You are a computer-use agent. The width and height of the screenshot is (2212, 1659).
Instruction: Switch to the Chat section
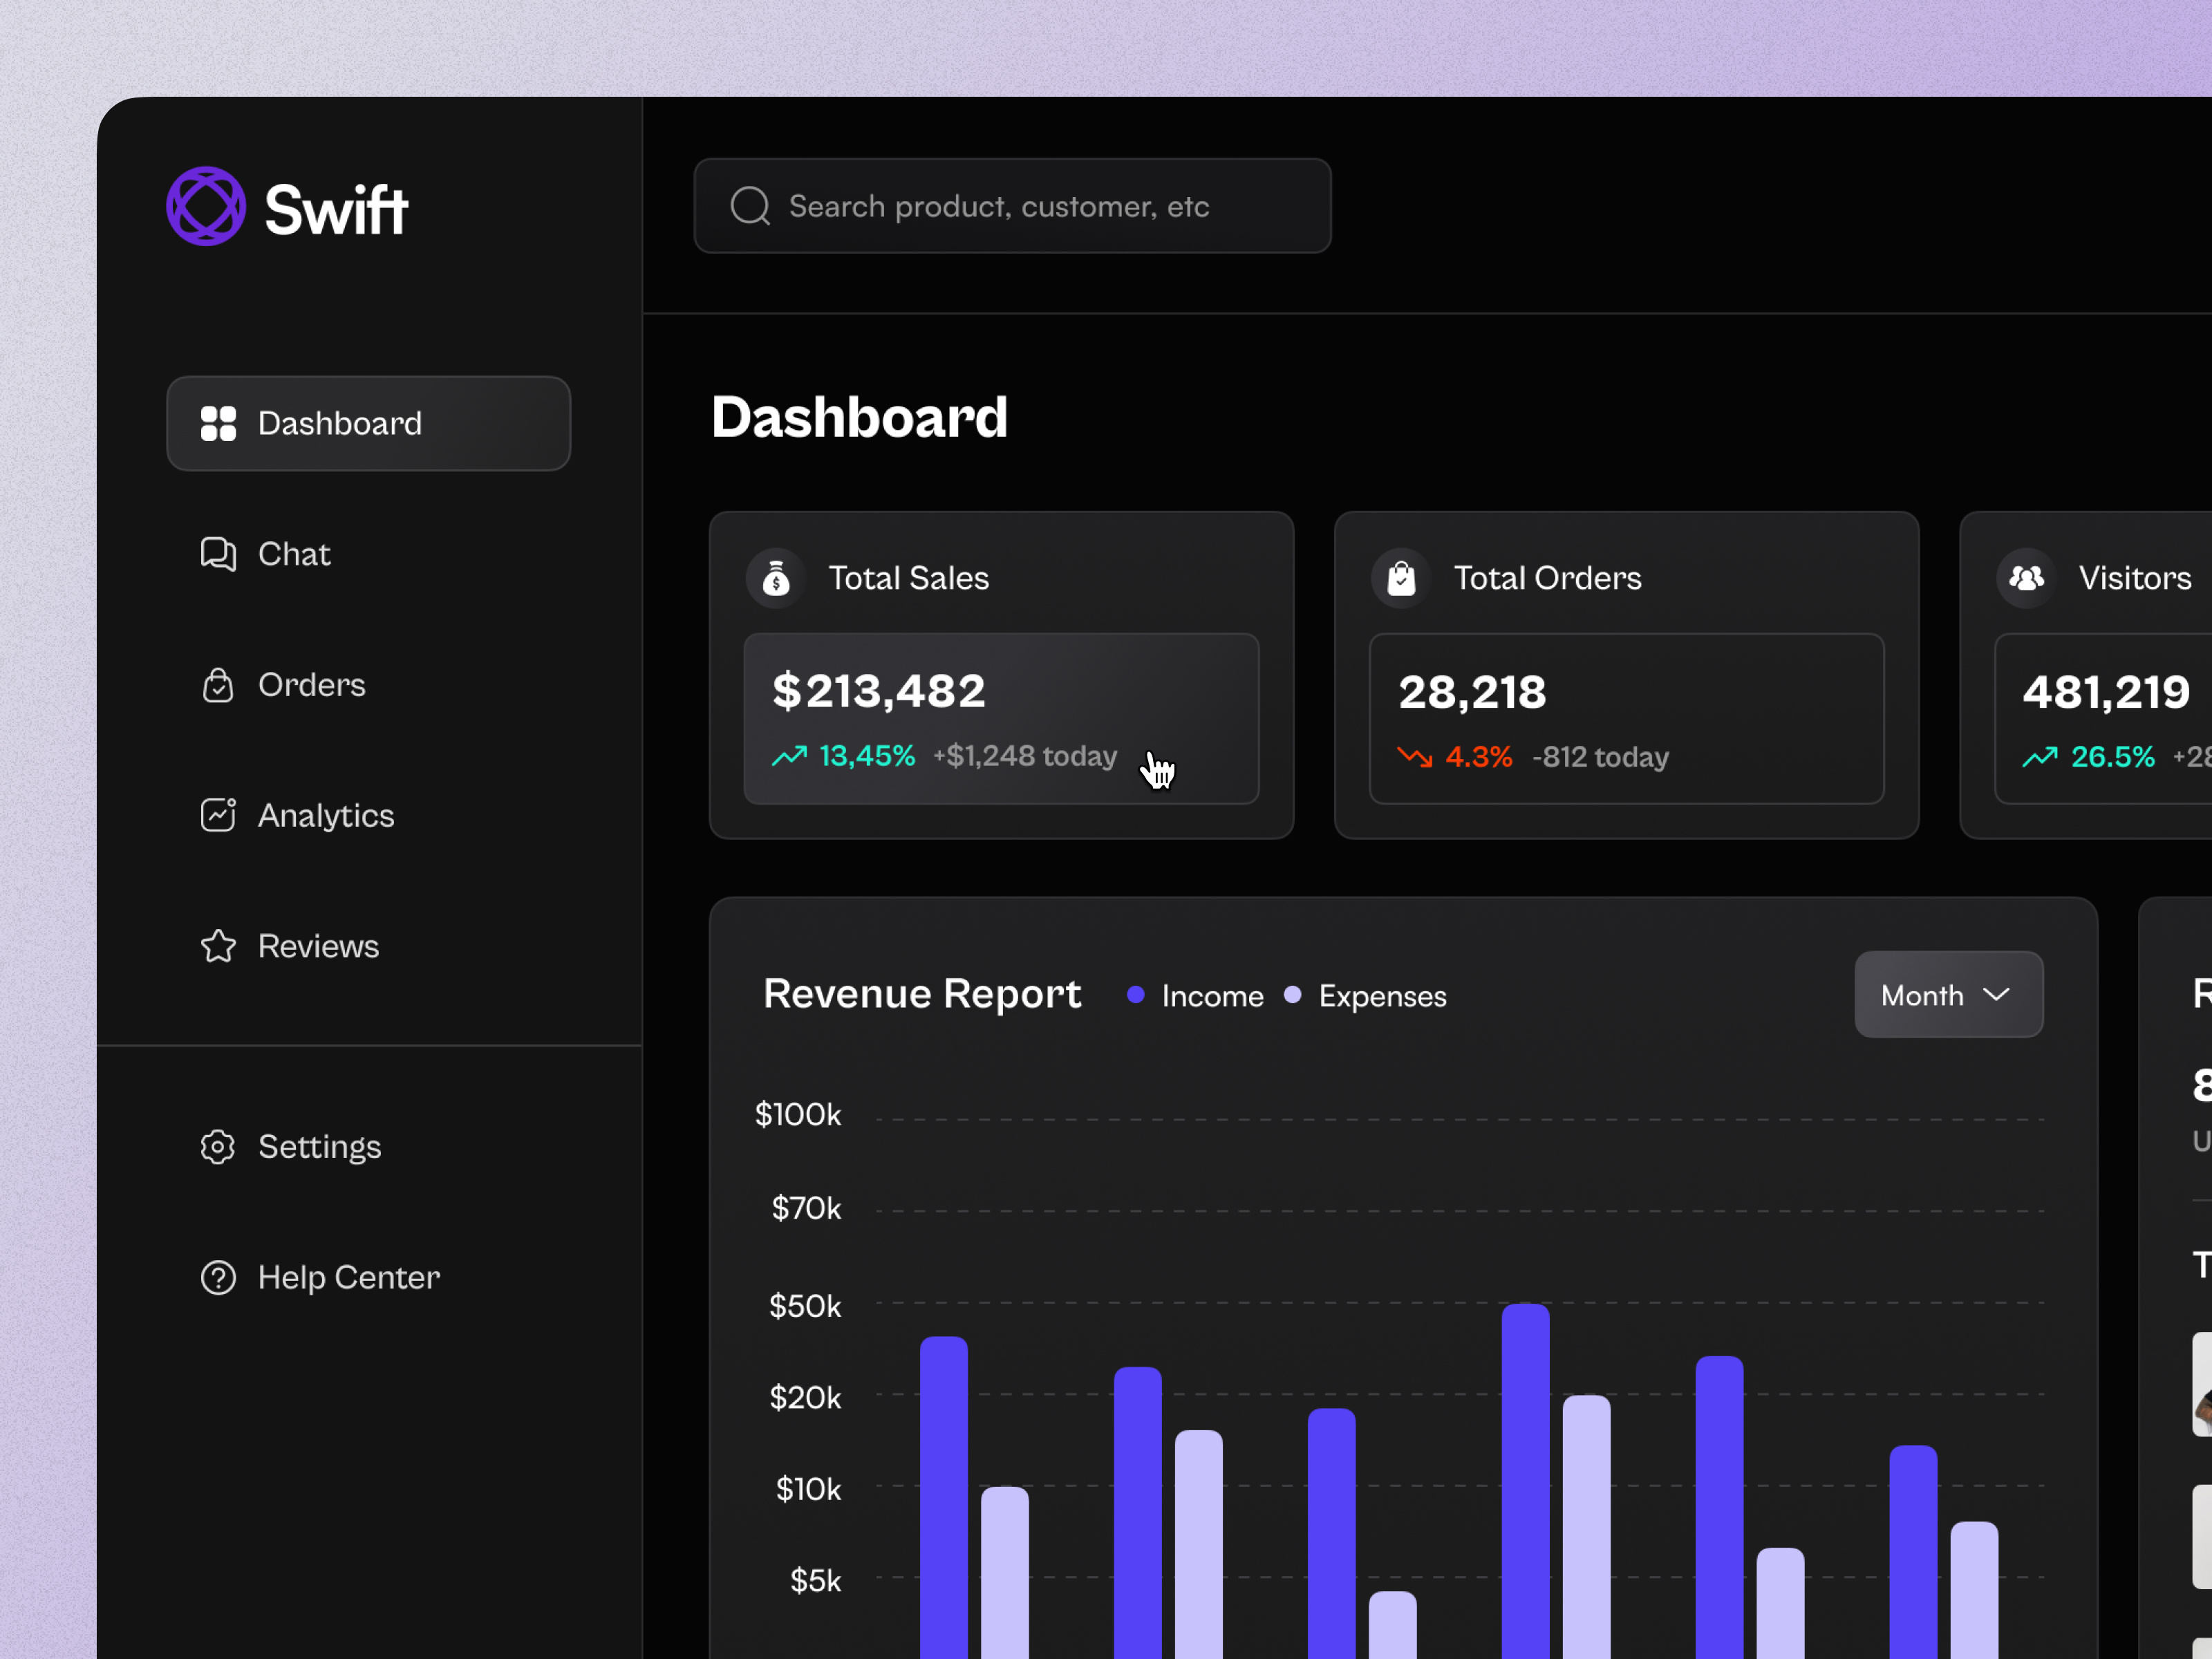[293, 555]
